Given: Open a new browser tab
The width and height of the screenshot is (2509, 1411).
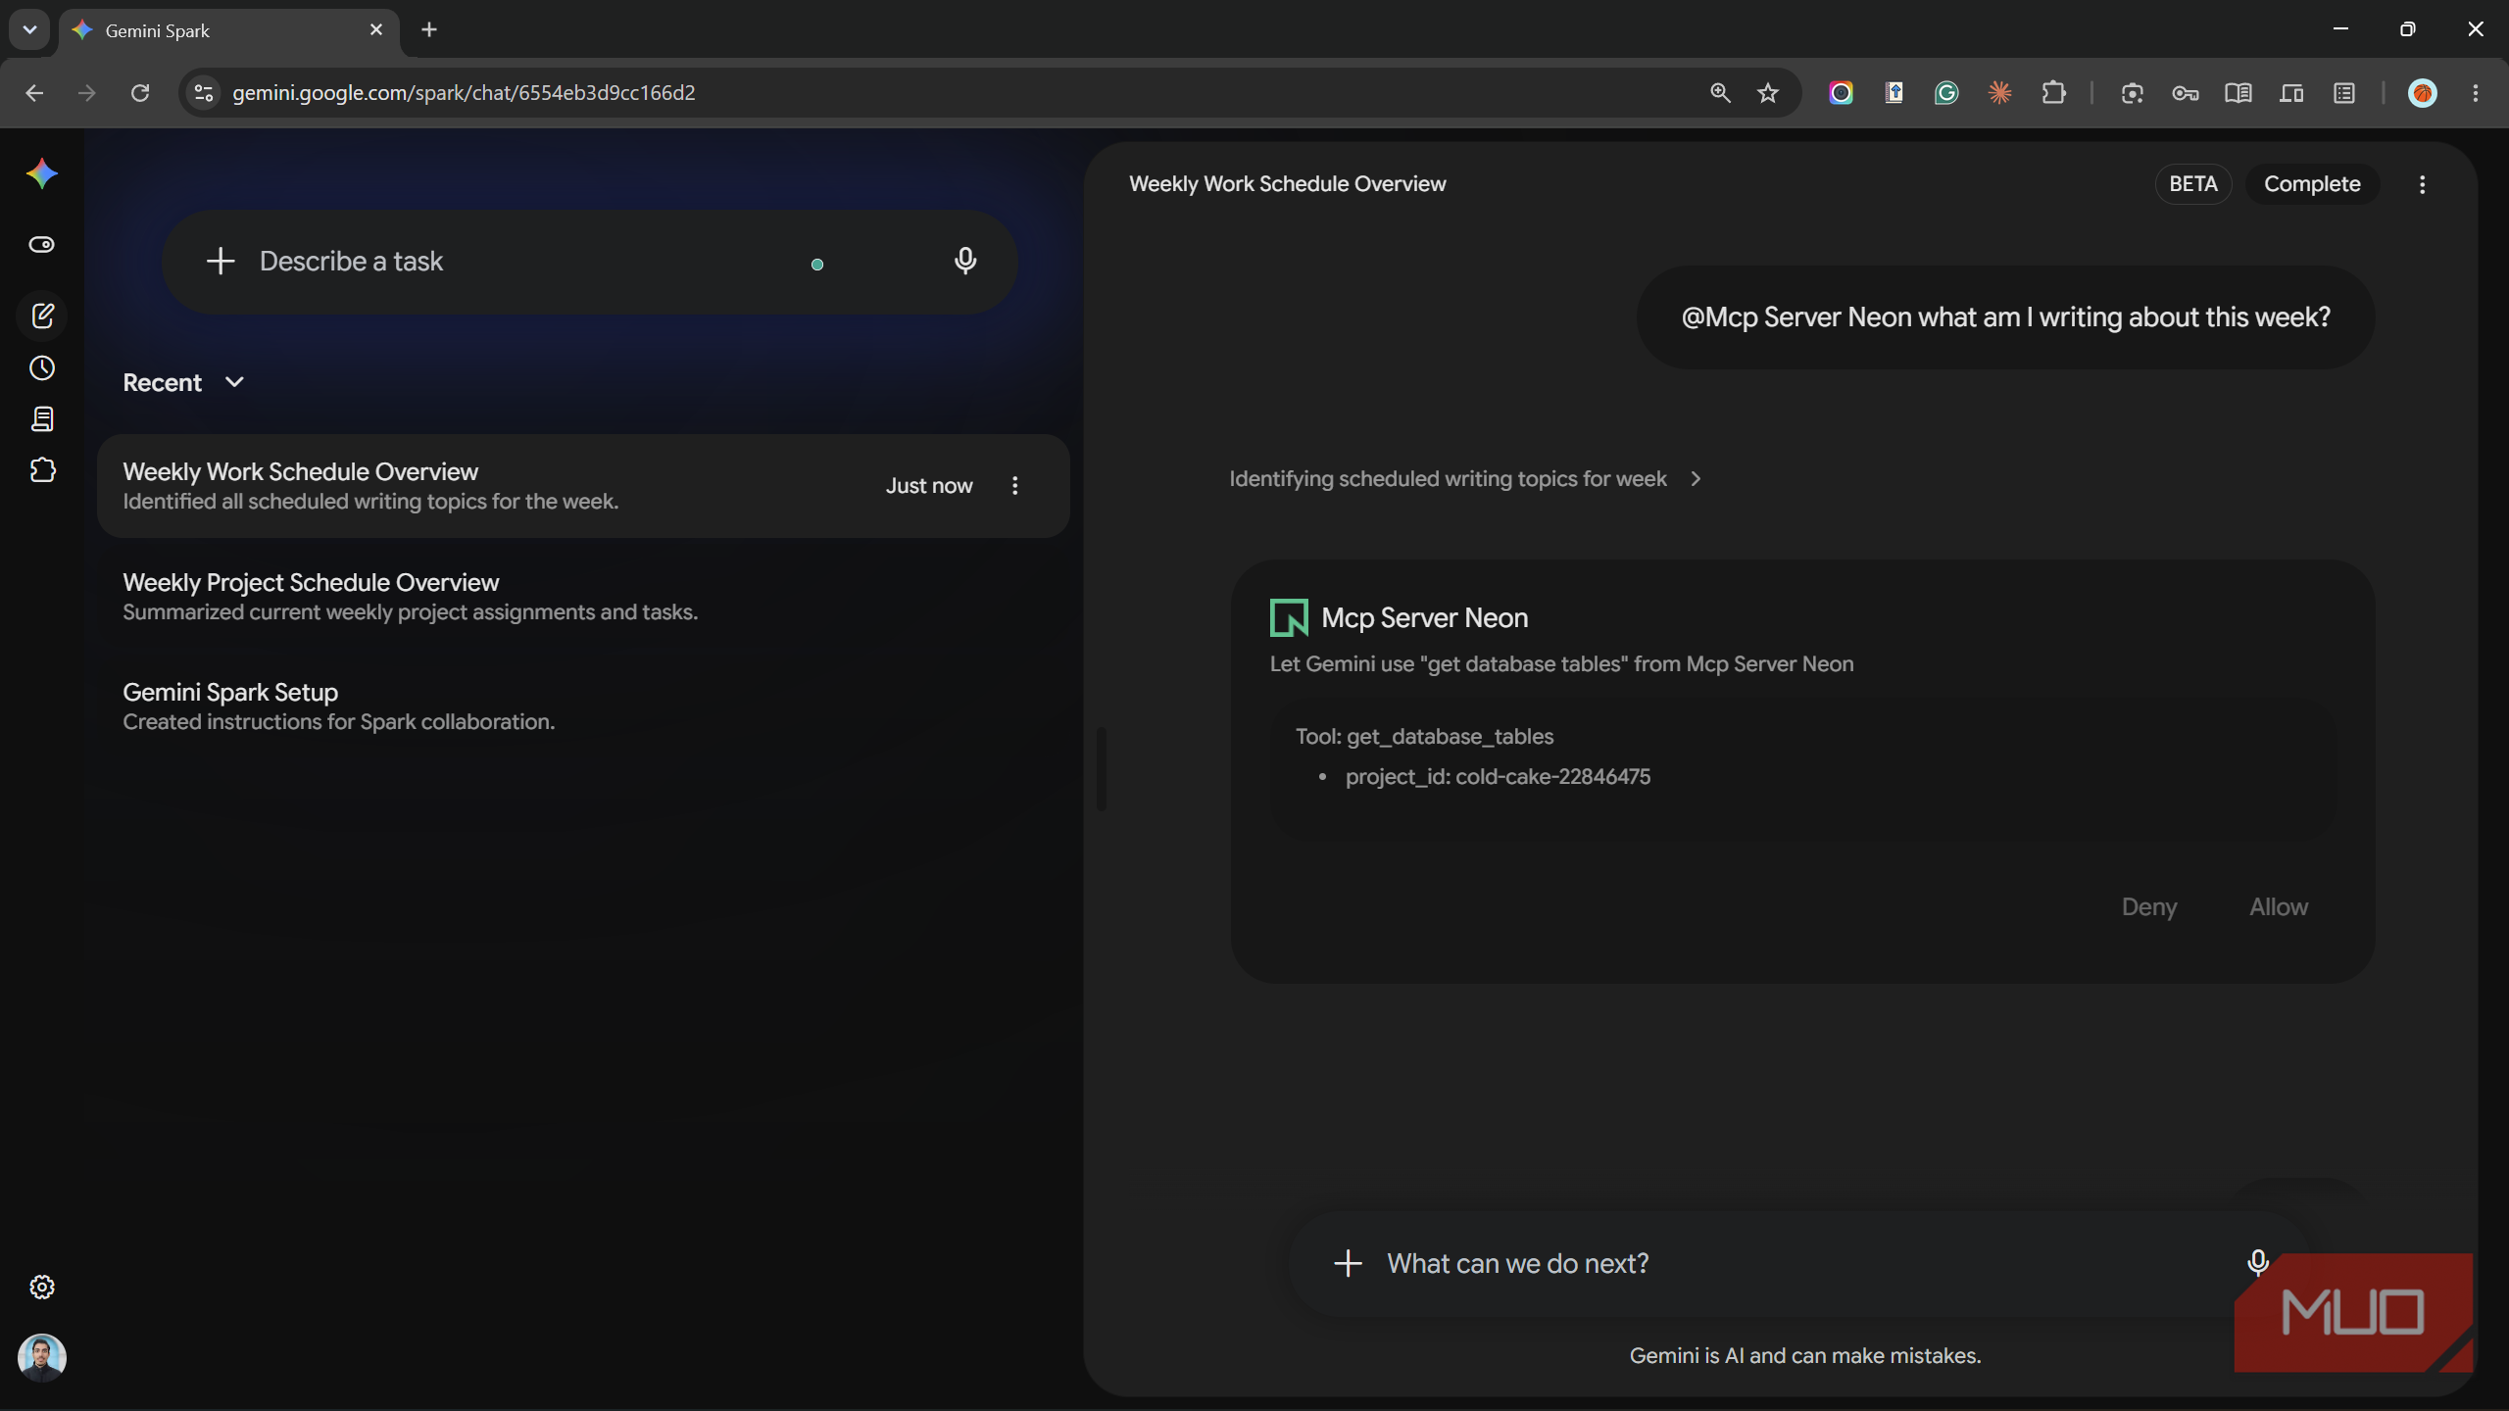Looking at the screenshot, I should (429, 30).
